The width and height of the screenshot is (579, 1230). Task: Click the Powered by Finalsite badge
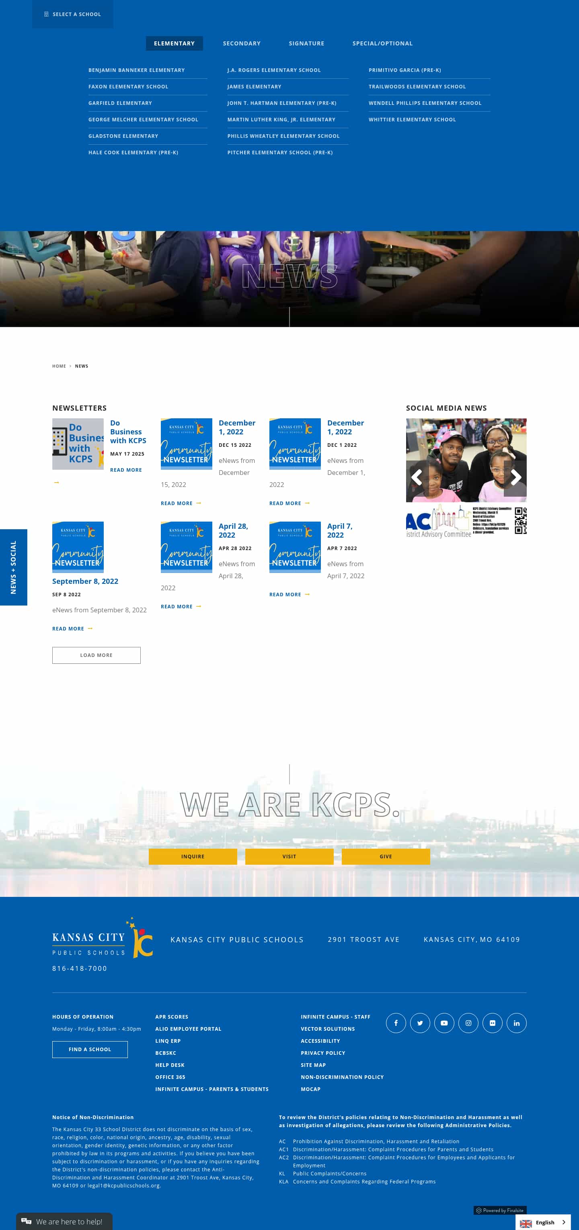(x=500, y=1210)
